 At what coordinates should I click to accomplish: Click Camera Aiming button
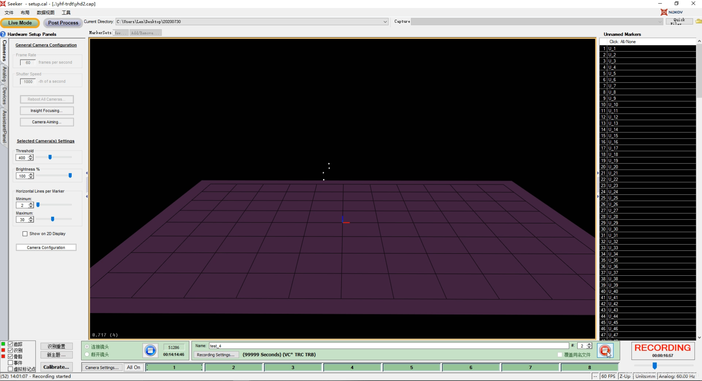(47, 122)
